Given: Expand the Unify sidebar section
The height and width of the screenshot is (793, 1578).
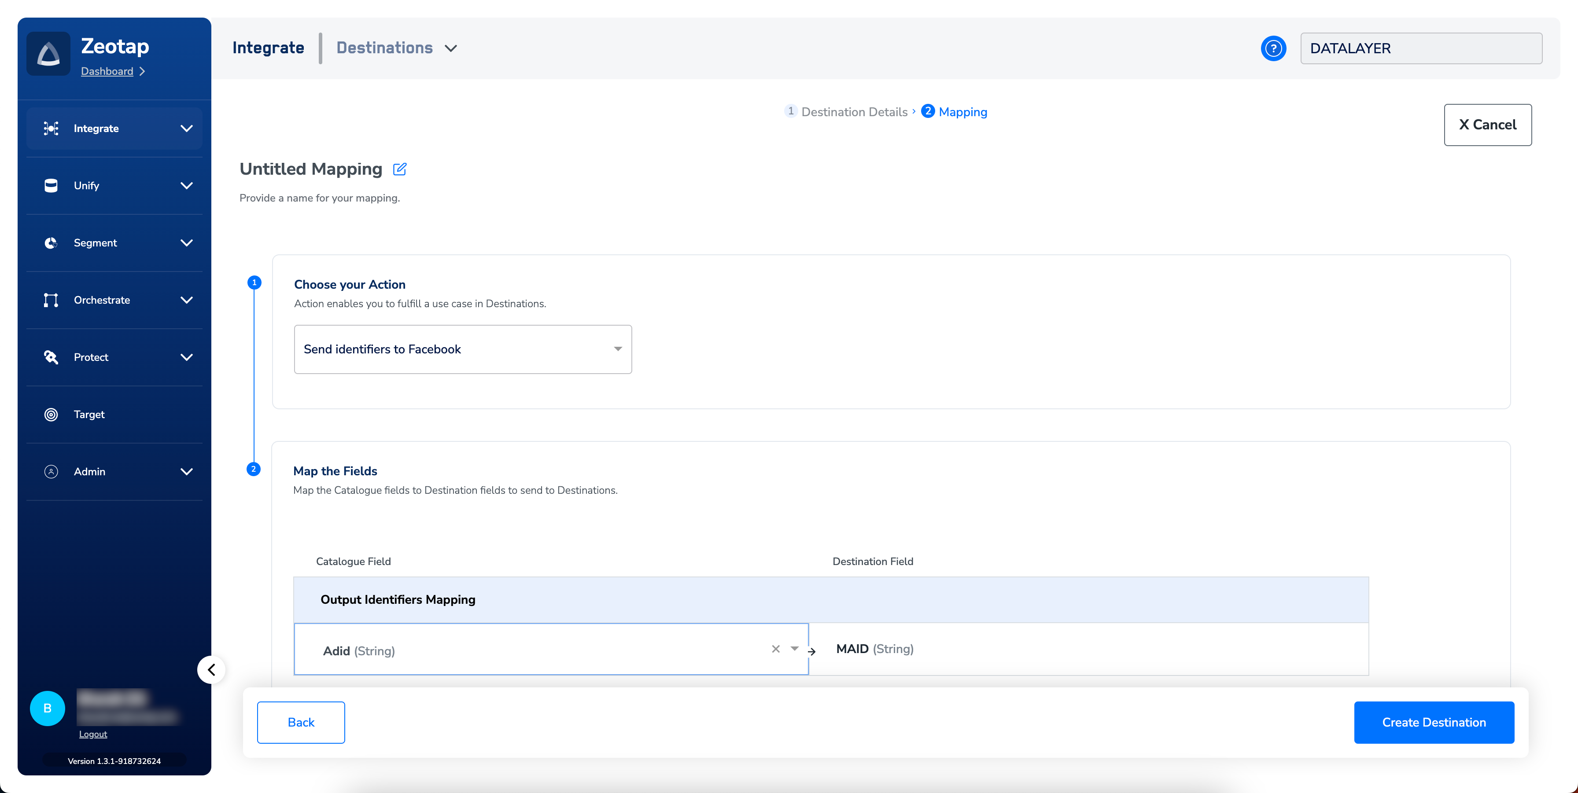Looking at the screenshot, I should click(186, 186).
